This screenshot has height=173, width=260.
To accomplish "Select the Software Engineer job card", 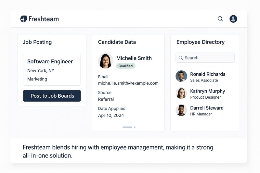I will (52, 70).
